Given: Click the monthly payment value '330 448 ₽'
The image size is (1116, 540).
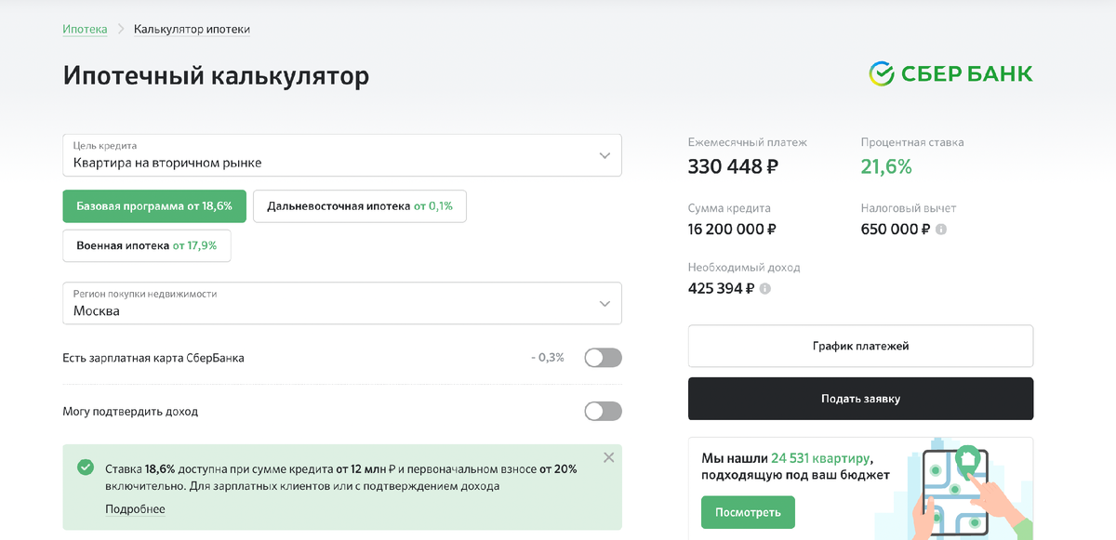Looking at the screenshot, I should 733,167.
